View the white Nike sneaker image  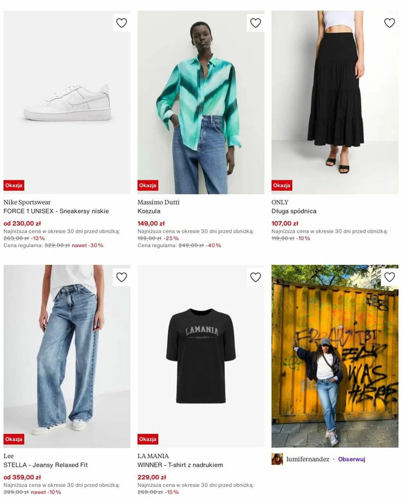tap(67, 102)
